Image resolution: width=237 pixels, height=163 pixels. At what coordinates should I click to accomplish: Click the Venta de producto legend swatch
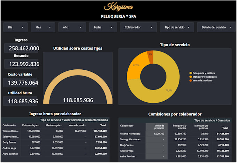pos(191,81)
